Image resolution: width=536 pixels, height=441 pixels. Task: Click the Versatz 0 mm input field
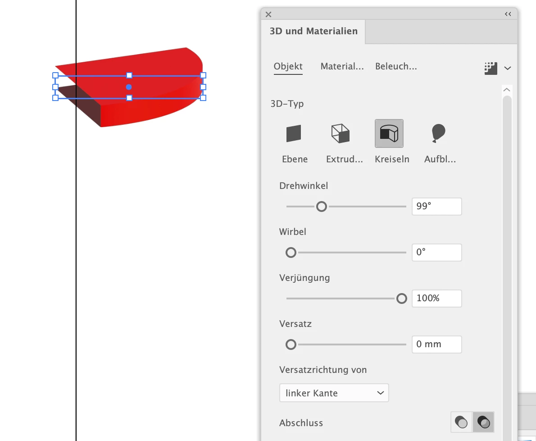(437, 344)
